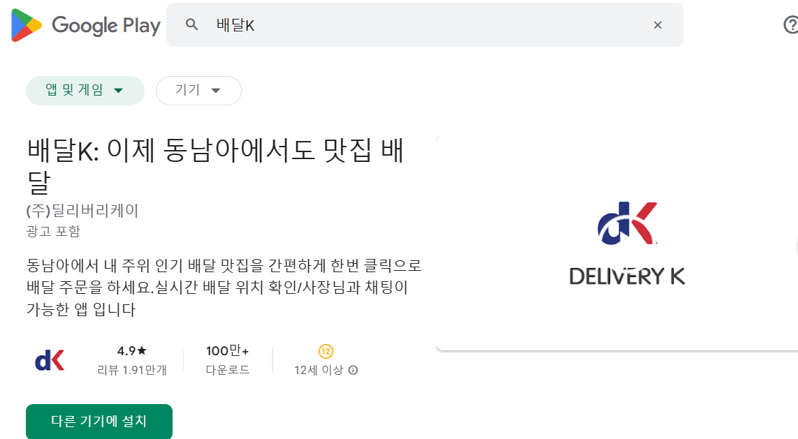Clear the search with the X icon
The image size is (798, 439).
point(658,25)
